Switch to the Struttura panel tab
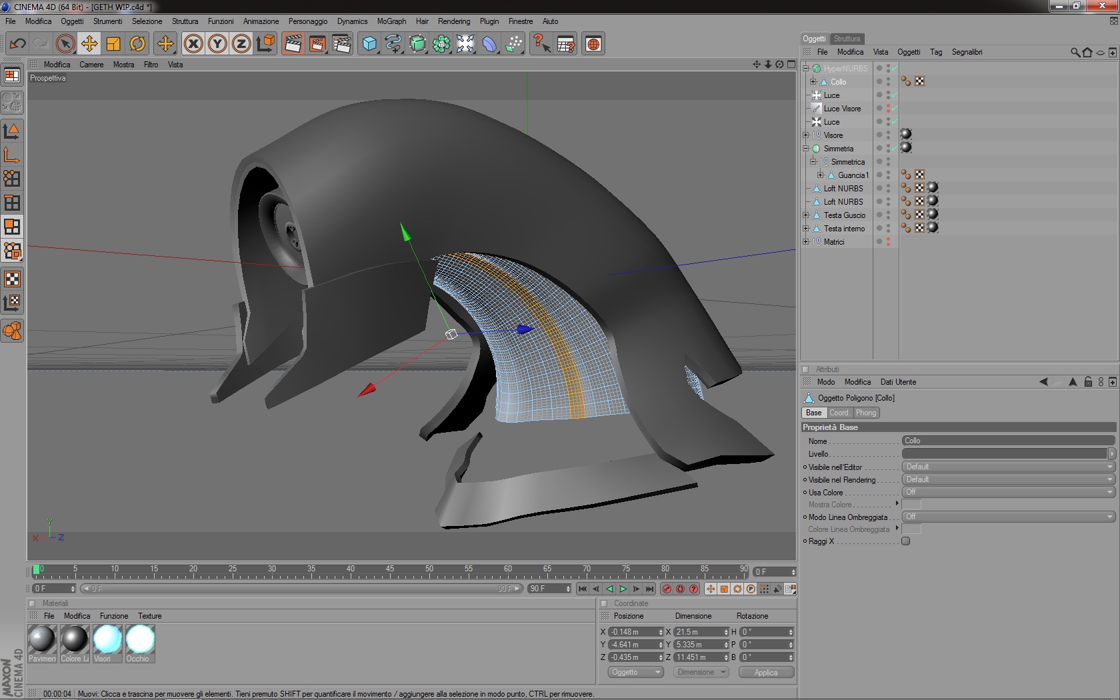The height and width of the screenshot is (700, 1120). click(847, 39)
